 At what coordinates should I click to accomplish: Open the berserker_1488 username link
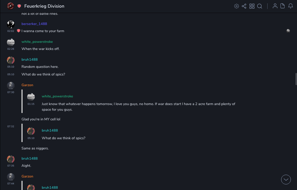34,24
